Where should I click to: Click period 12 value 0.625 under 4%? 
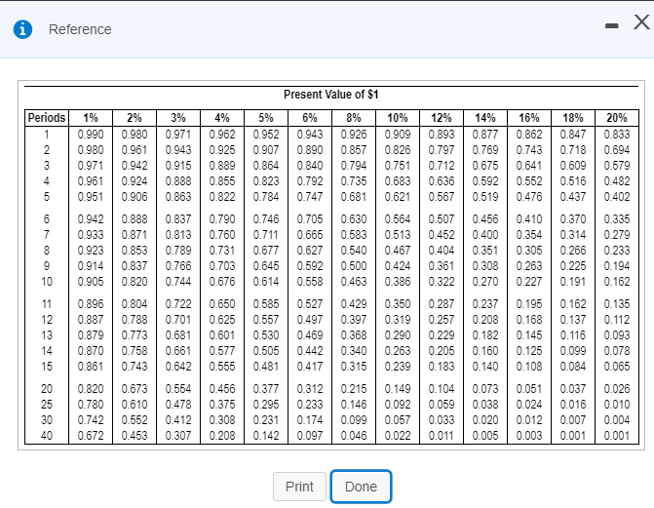[222, 320]
